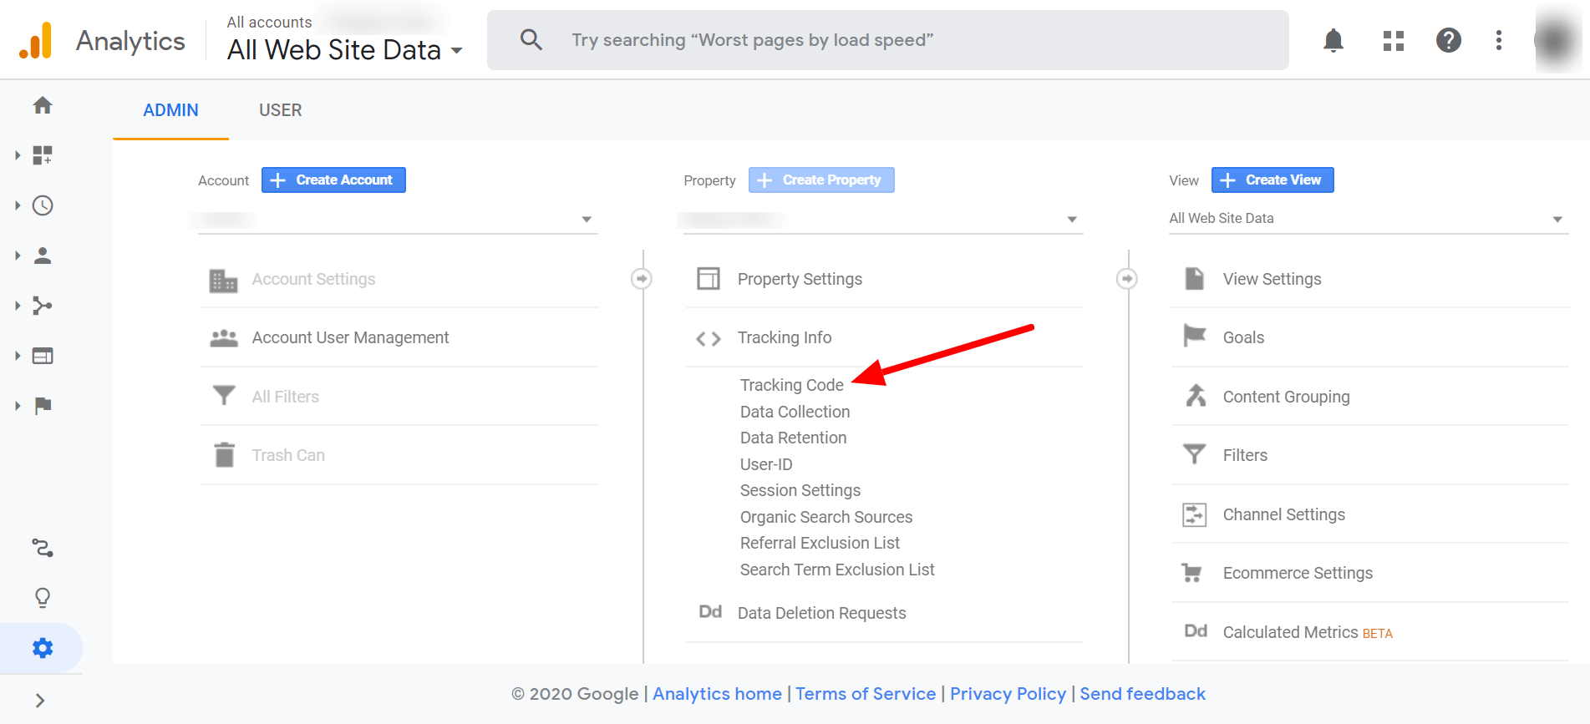Open Tracking Code under Tracking Info
Image resolution: width=1590 pixels, height=724 pixels.
pyautogui.click(x=792, y=385)
